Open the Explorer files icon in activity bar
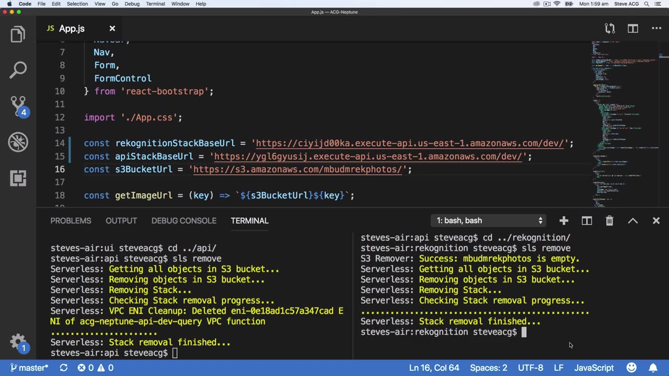669x376 pixels. coord(18,34)
